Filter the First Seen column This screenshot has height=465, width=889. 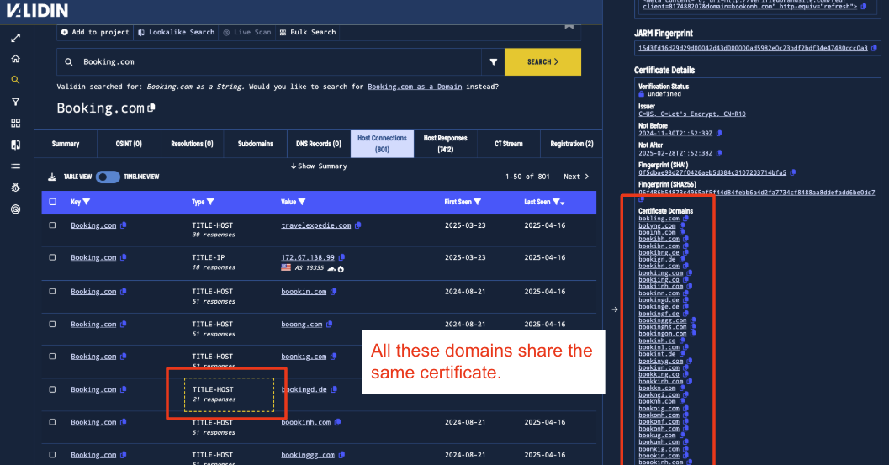[x=478, y=202]
